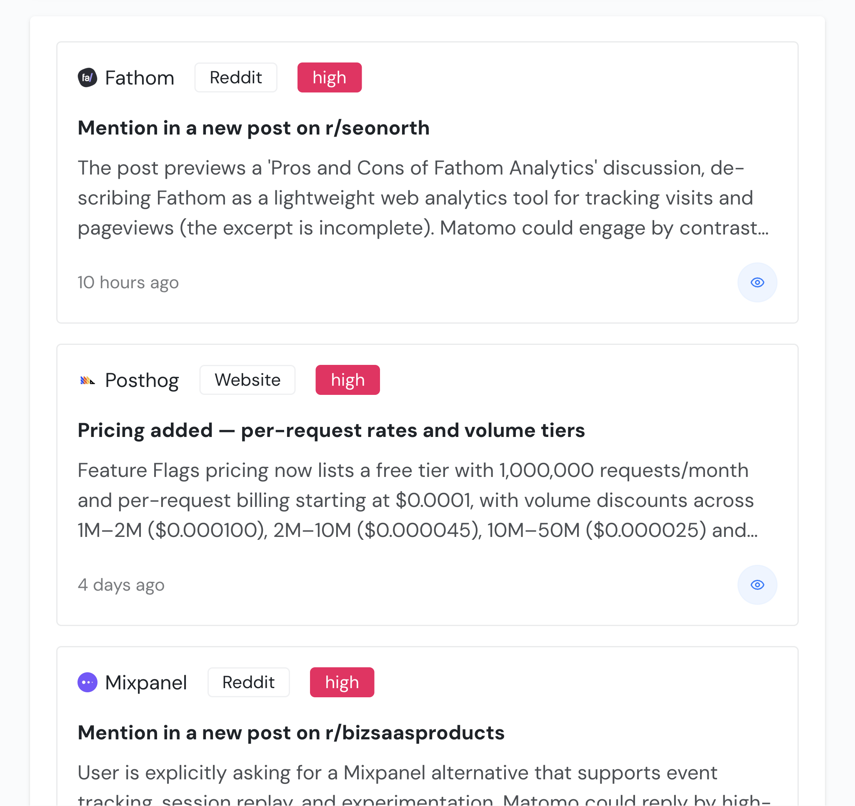Select the Posthog competitor name
The width and height of the screenshot is (855, 806).
point(142,380)
